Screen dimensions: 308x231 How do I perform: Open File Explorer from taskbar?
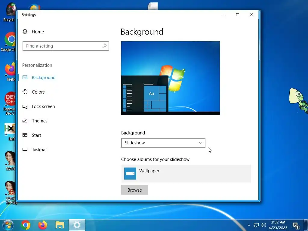point(60,225)
